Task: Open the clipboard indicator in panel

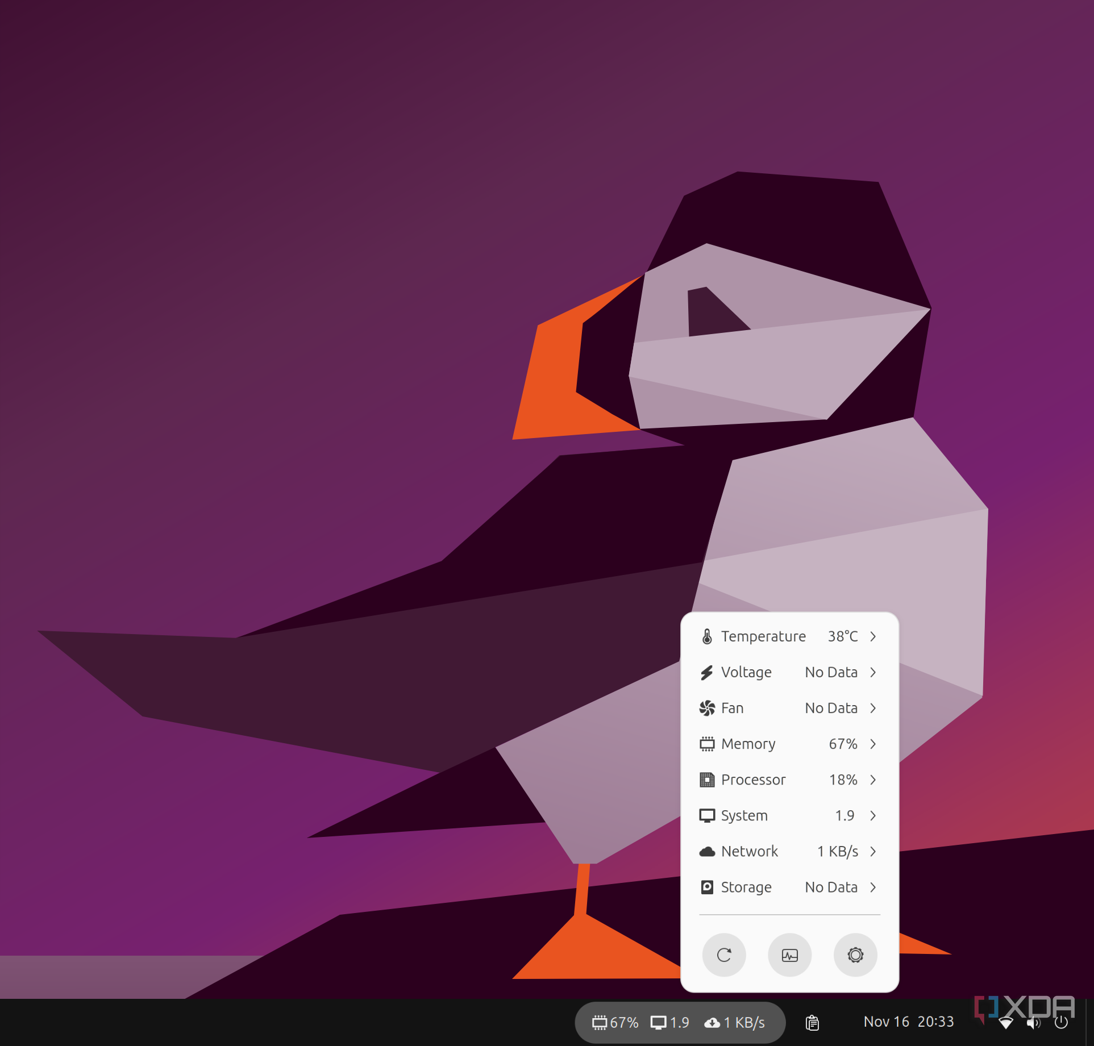Action: click(812, 1023)
